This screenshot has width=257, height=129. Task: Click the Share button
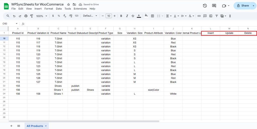tap(243, 6)
